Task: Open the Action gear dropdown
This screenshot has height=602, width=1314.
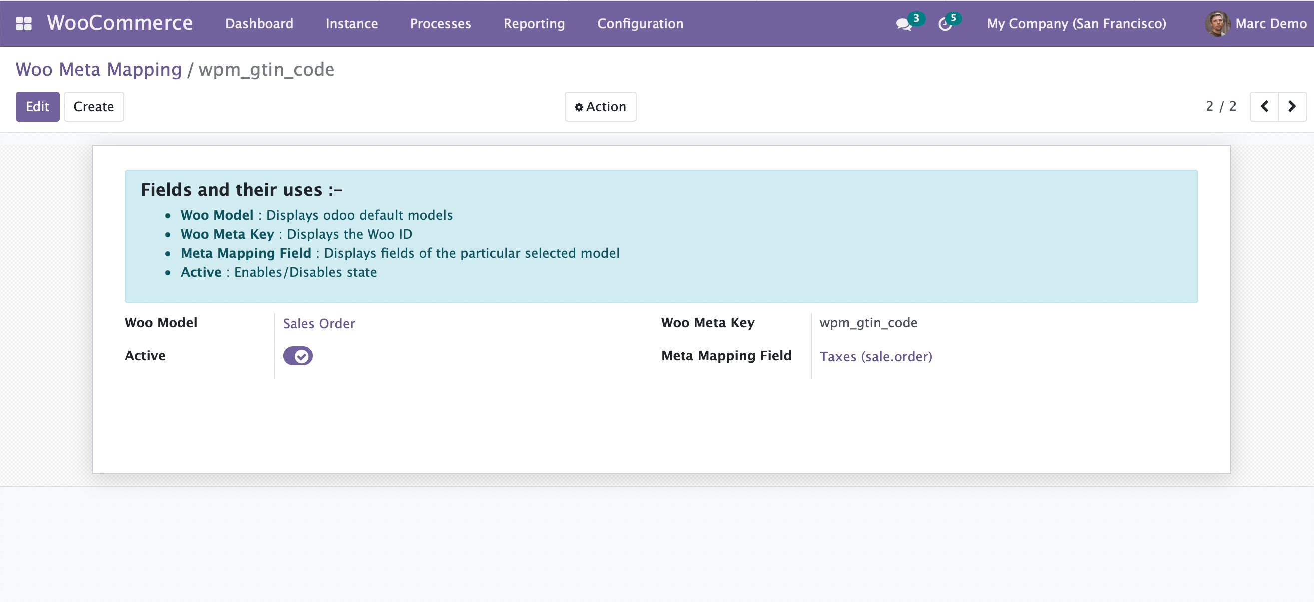Action: [x=600, y=106]
